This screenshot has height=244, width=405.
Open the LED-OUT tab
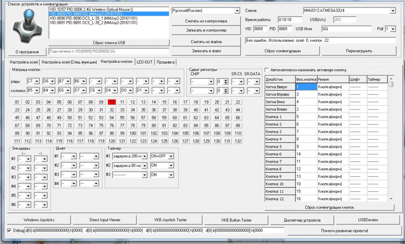pyautogui.click(x=145, y=62)
